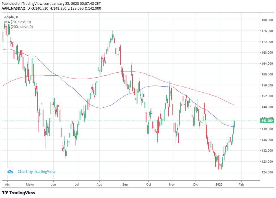Click the 156.000 price axis label
The image size is (276, 198).
267,85
